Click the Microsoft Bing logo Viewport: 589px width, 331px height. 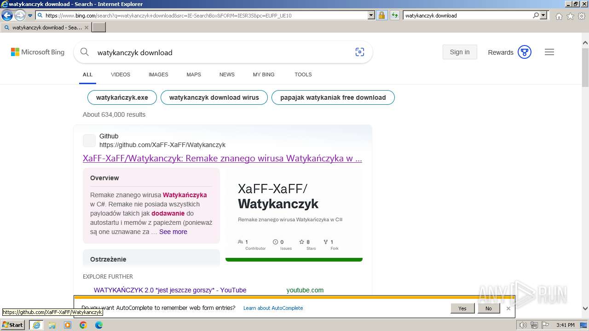(38, 52)
